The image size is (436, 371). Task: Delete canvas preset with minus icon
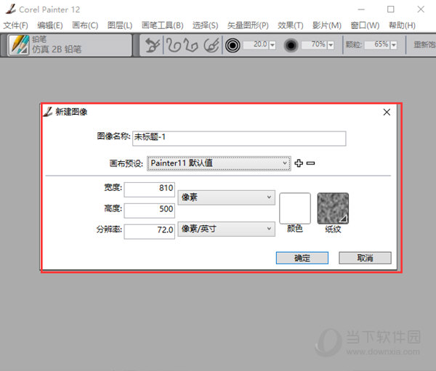(x=310, y=163)
